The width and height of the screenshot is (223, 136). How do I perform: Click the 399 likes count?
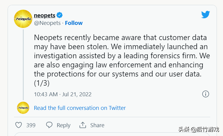click(31, 125)
